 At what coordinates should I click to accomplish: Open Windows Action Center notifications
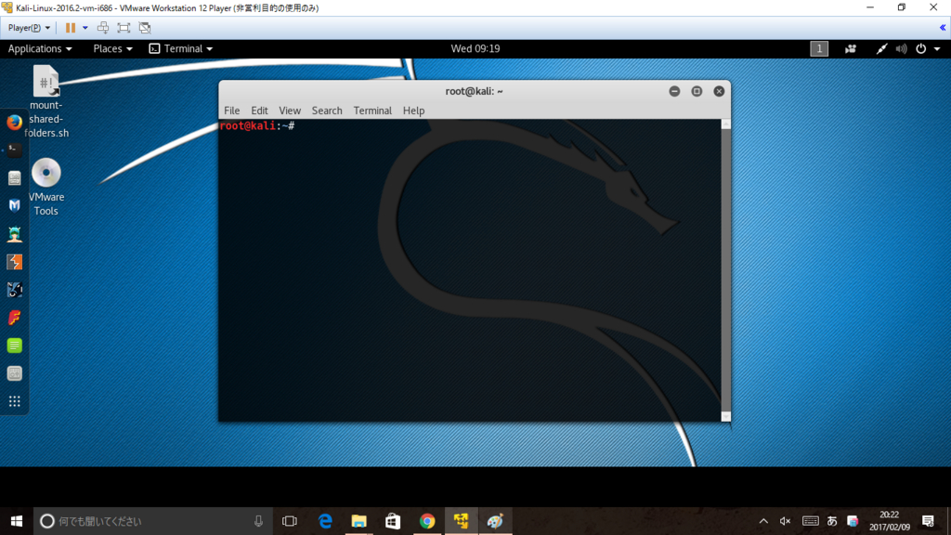[x=928, y=521]
